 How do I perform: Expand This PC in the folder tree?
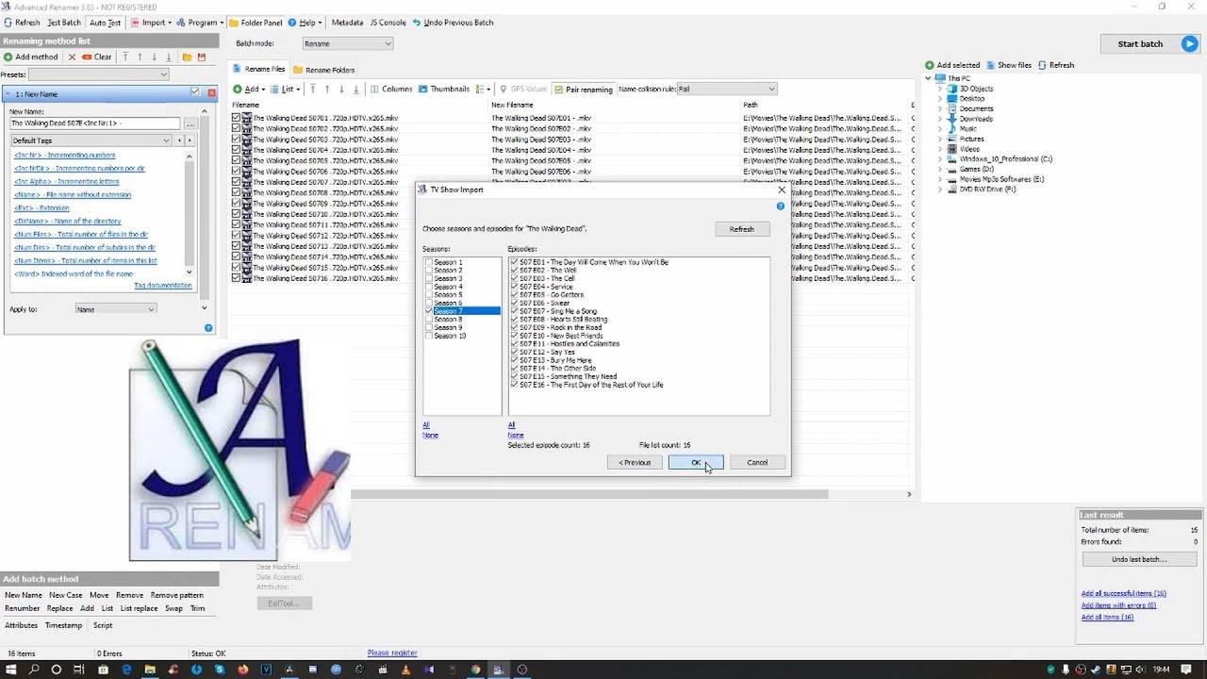[x=929, y=78]
